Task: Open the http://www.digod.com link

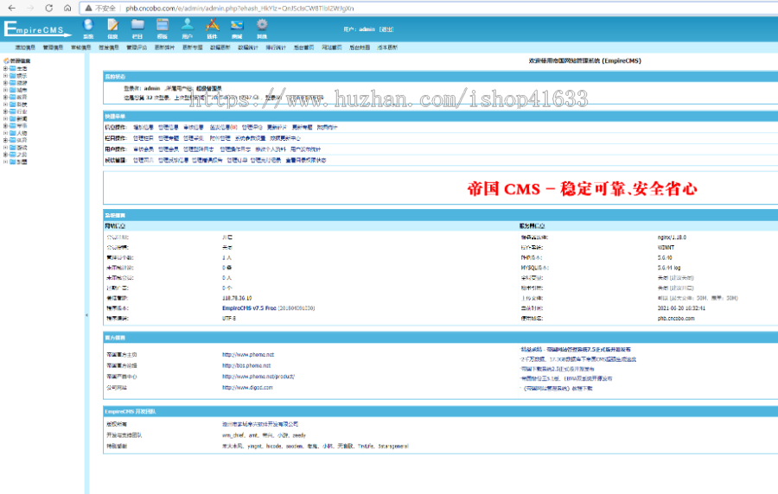Action: tap(247, 388)
